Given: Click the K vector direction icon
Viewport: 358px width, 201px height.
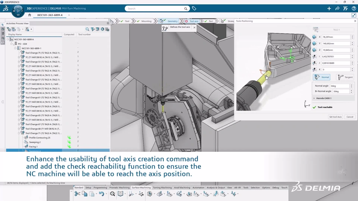Looking at the screenshot, I should click(x=314, y=70).
